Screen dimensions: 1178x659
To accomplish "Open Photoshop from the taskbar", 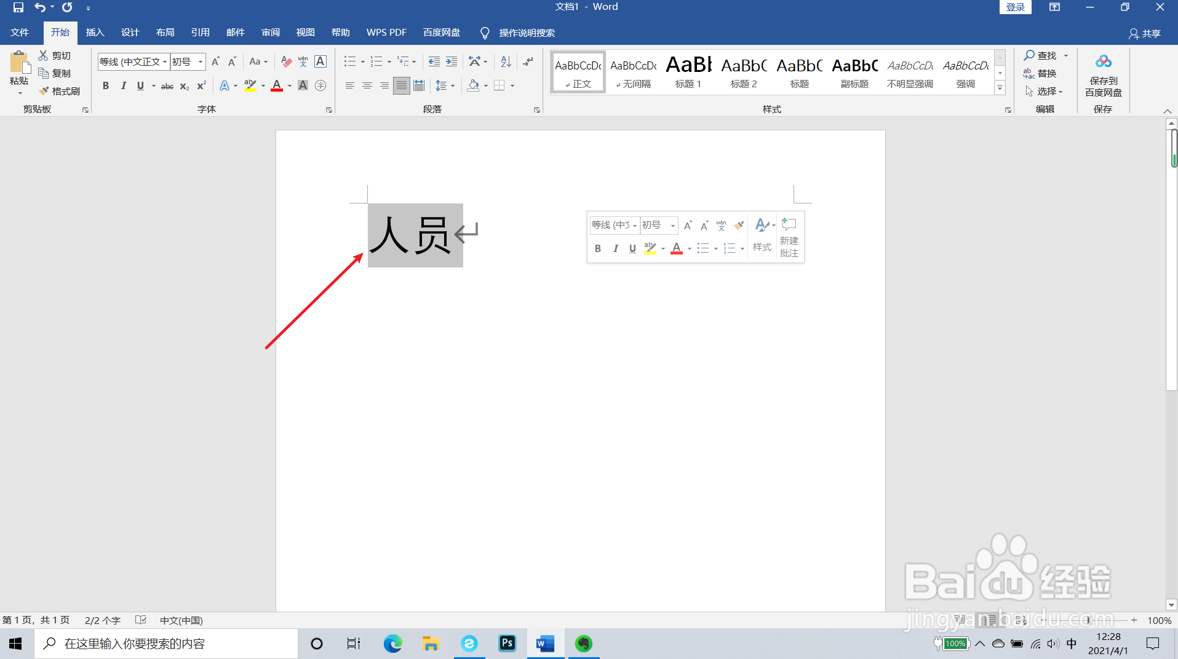I will (506, 643).
